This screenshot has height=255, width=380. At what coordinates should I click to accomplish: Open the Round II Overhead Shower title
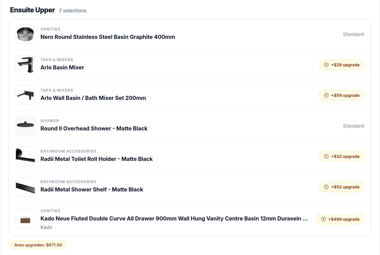click(x=94, y=128)
